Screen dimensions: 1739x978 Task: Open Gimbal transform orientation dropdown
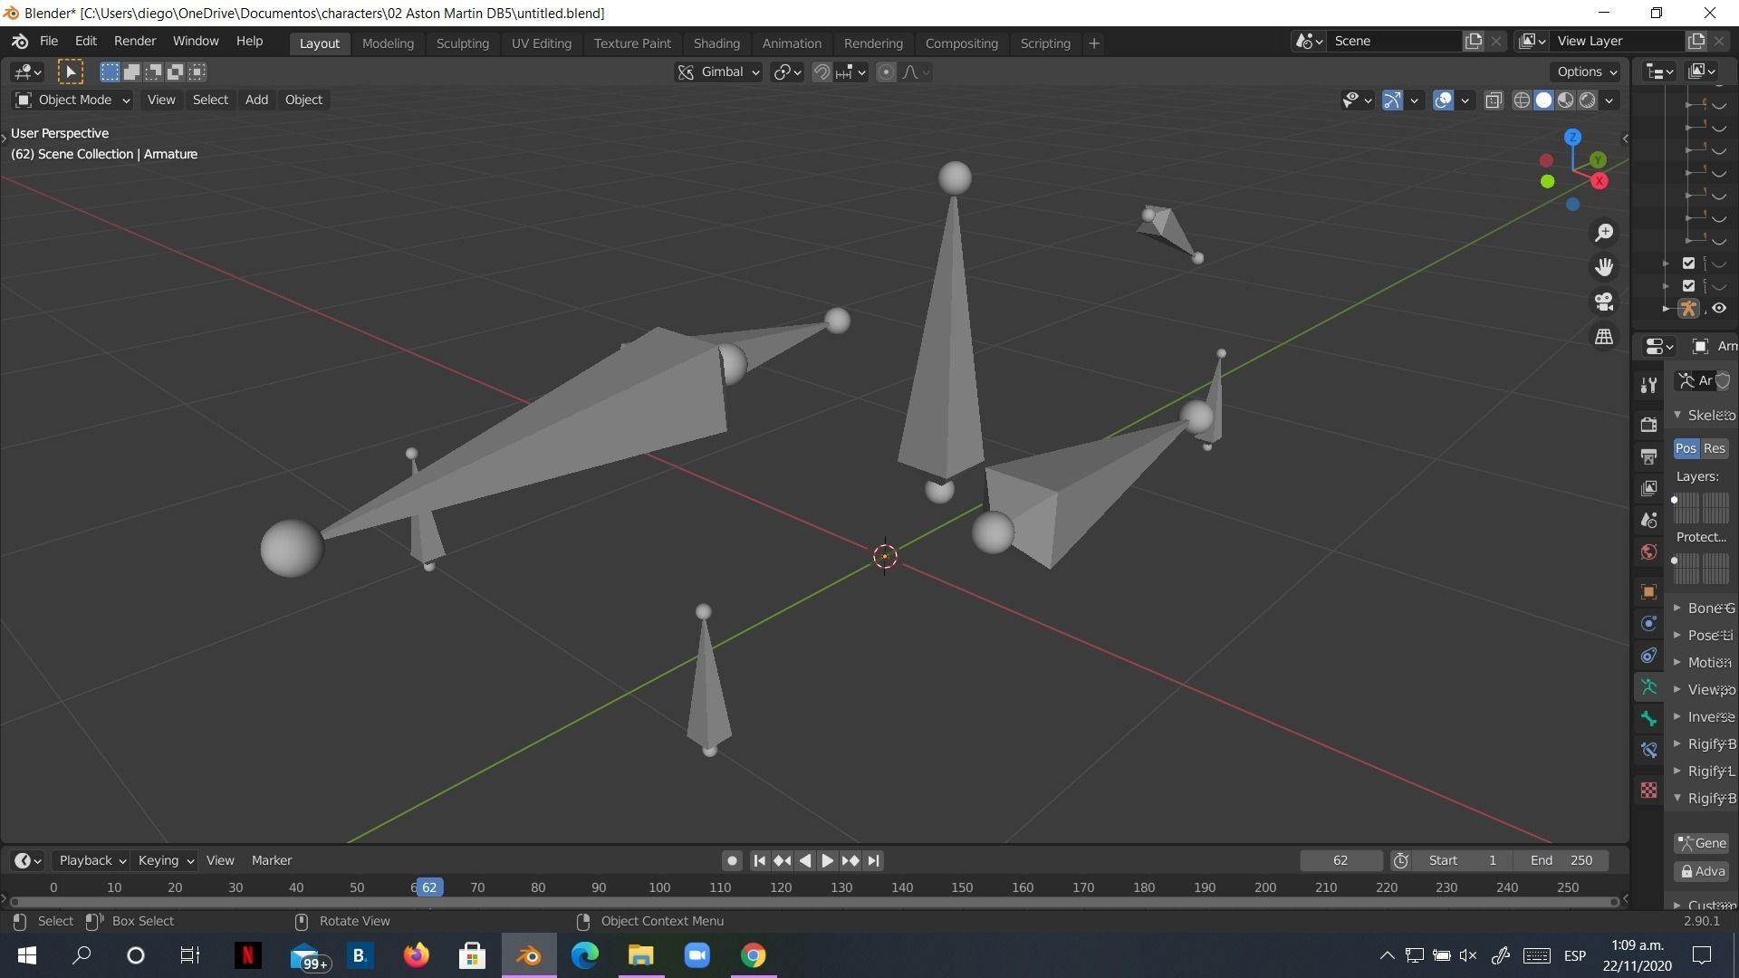coord(720,72)
